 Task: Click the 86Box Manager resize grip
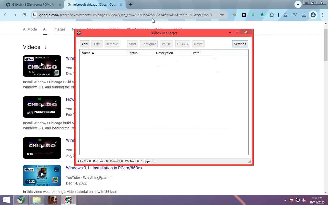point(250,162)
